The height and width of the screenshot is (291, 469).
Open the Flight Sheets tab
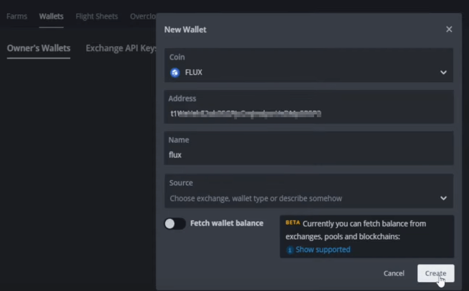pyautogui.click(x=96, y=17)
